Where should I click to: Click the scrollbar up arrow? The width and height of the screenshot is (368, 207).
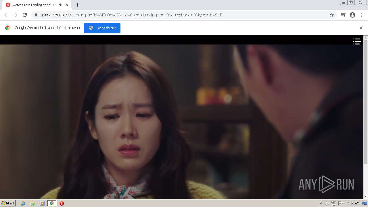366,38
